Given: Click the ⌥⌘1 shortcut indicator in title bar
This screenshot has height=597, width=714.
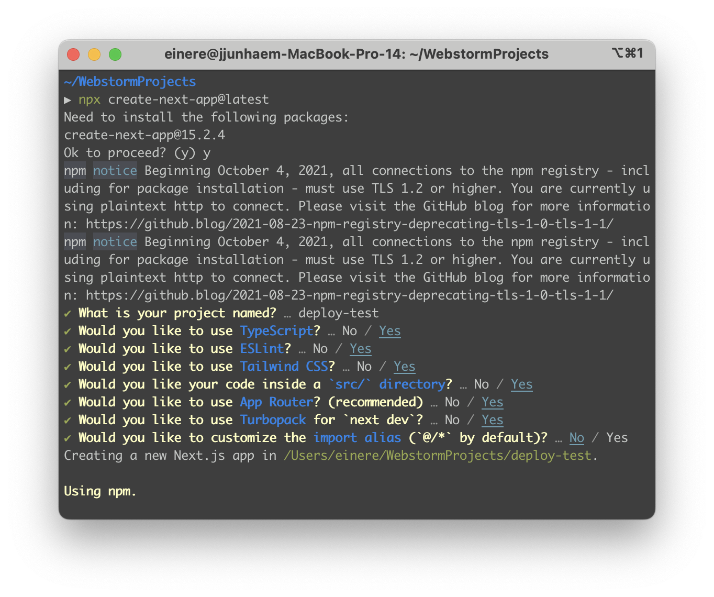Looking at the screenshot, I should point(627,53).
